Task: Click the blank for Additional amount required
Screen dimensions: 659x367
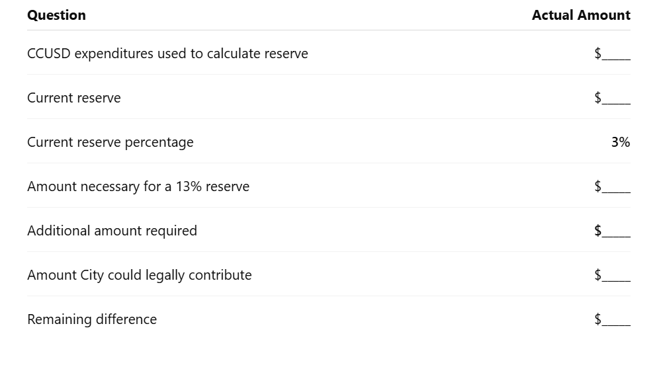Action: click(612, 231)
